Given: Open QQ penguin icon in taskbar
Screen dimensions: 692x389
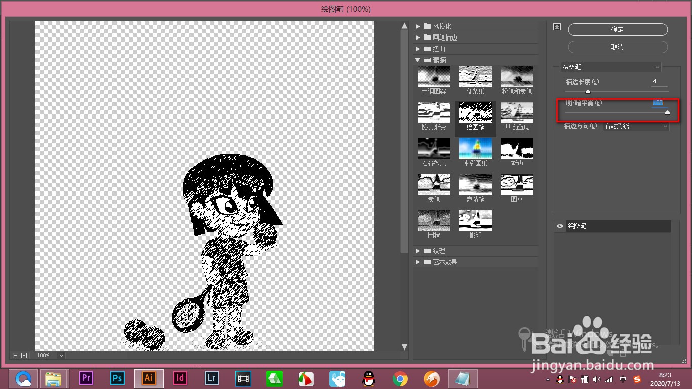Looking at the screenshot, I should (369, 378).
